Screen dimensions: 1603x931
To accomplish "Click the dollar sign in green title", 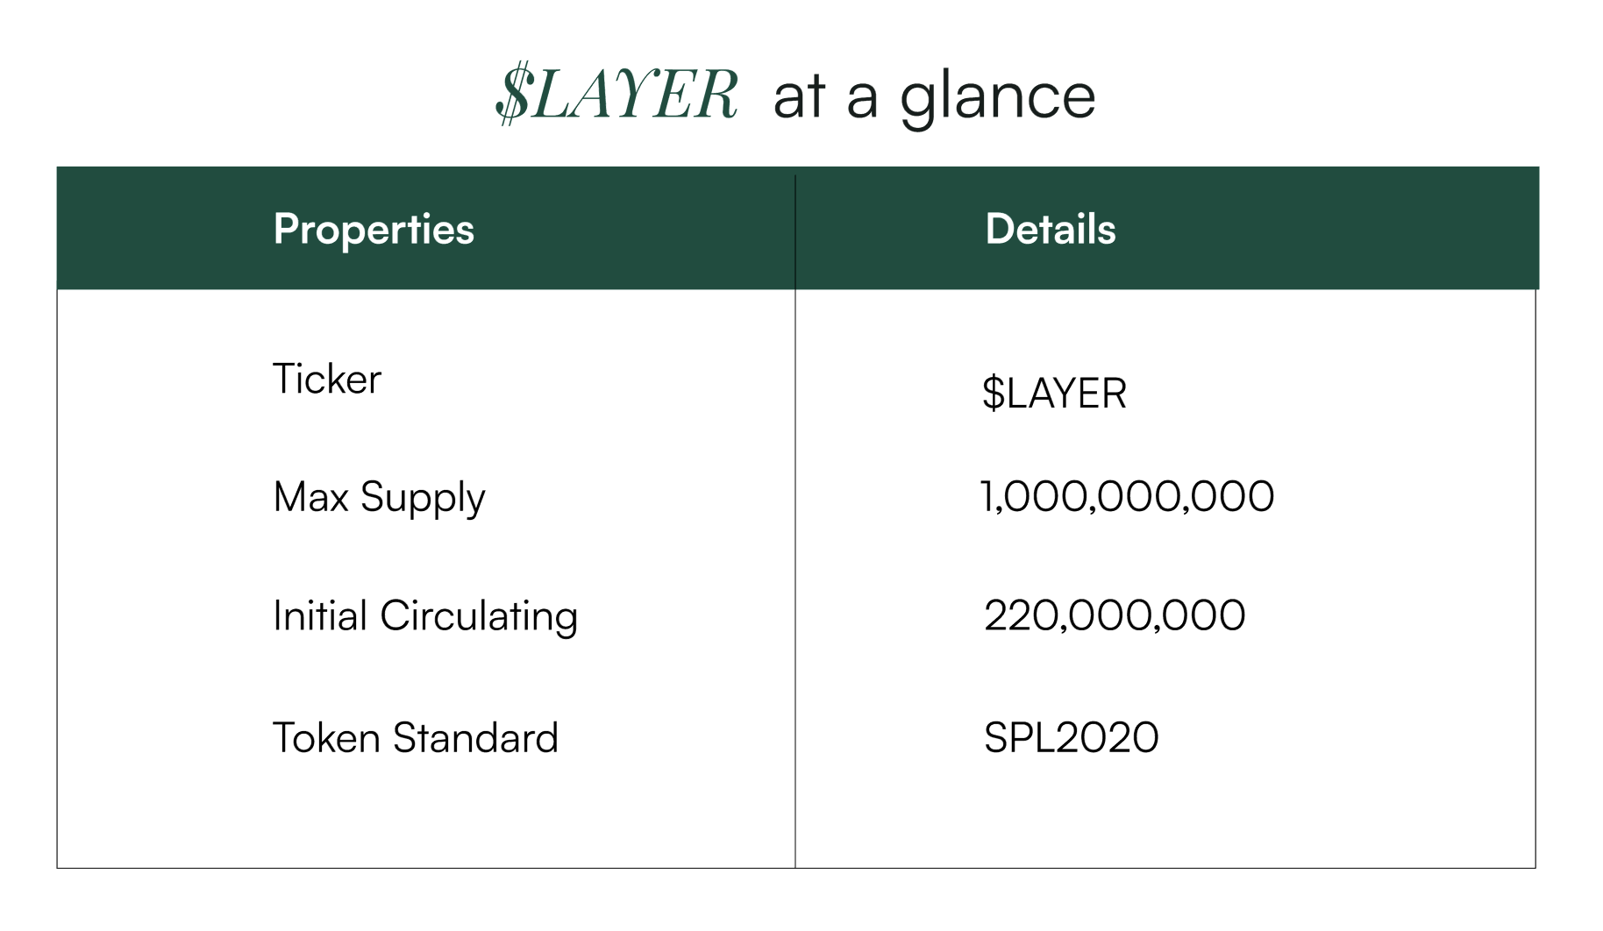I will [513, 93].
